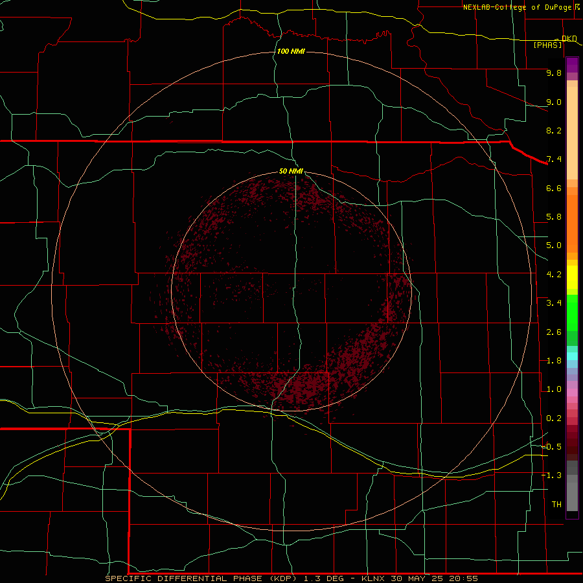The width and height of the screenshot is (583, 583).
Task: Click the 5.8 scale value
Action: (x=554, y=217)
